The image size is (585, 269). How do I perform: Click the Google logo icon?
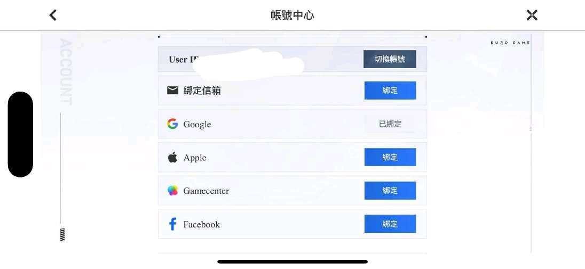(172, 124)
